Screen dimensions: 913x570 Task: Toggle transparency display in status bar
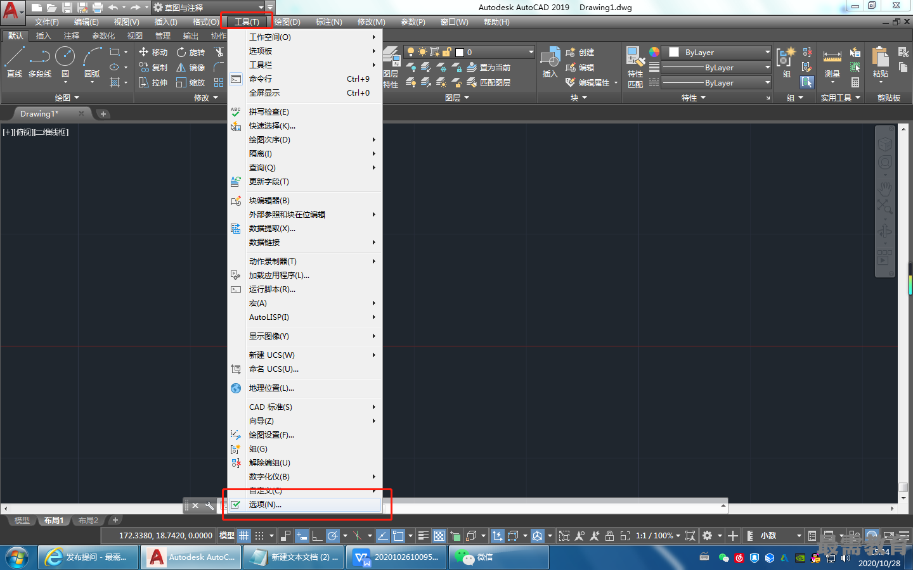coord(439,536)
